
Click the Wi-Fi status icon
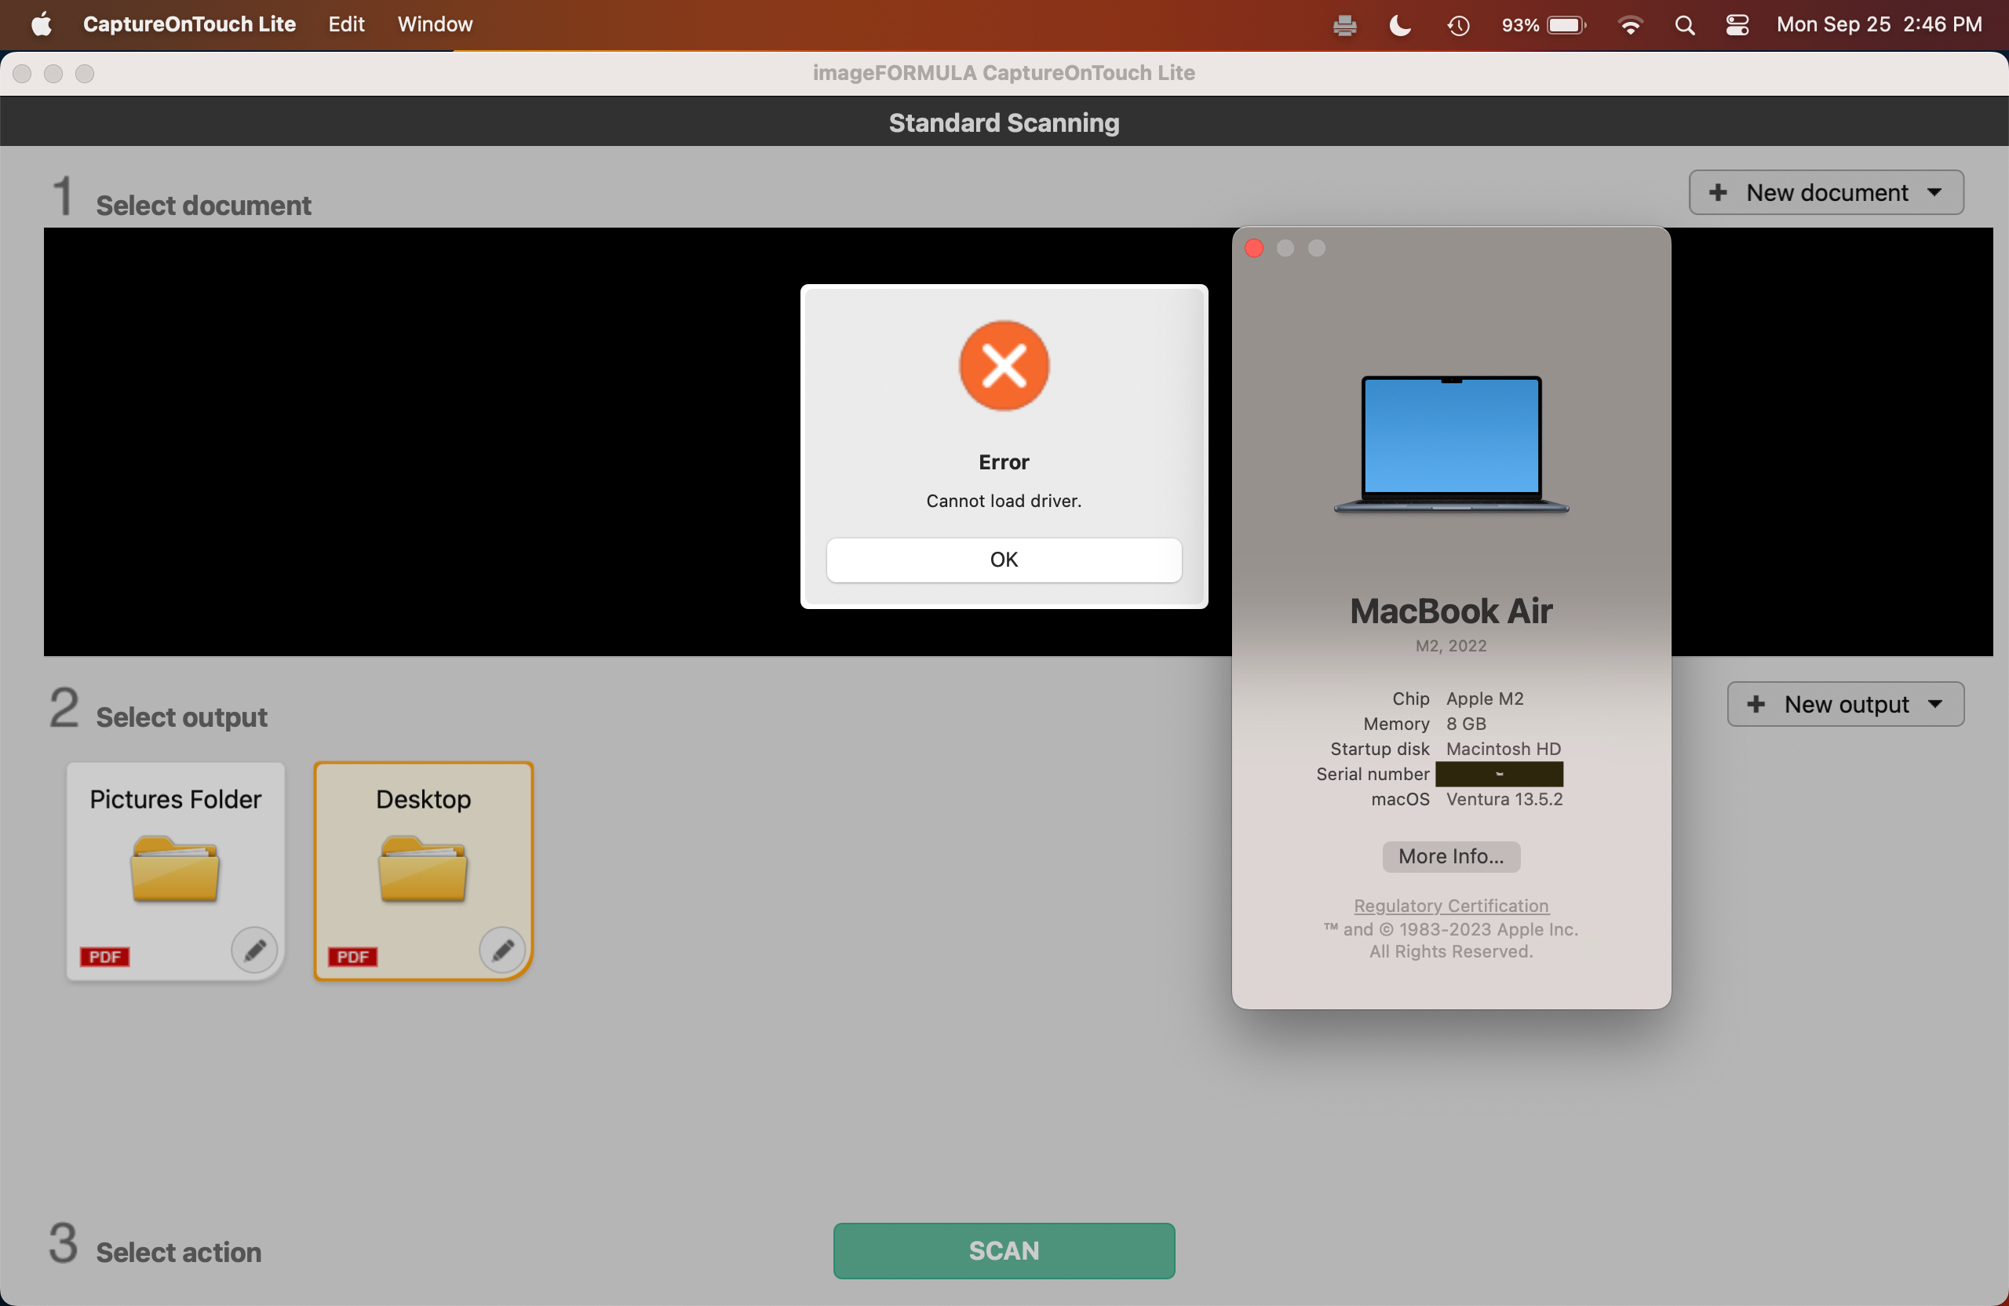1630,24
